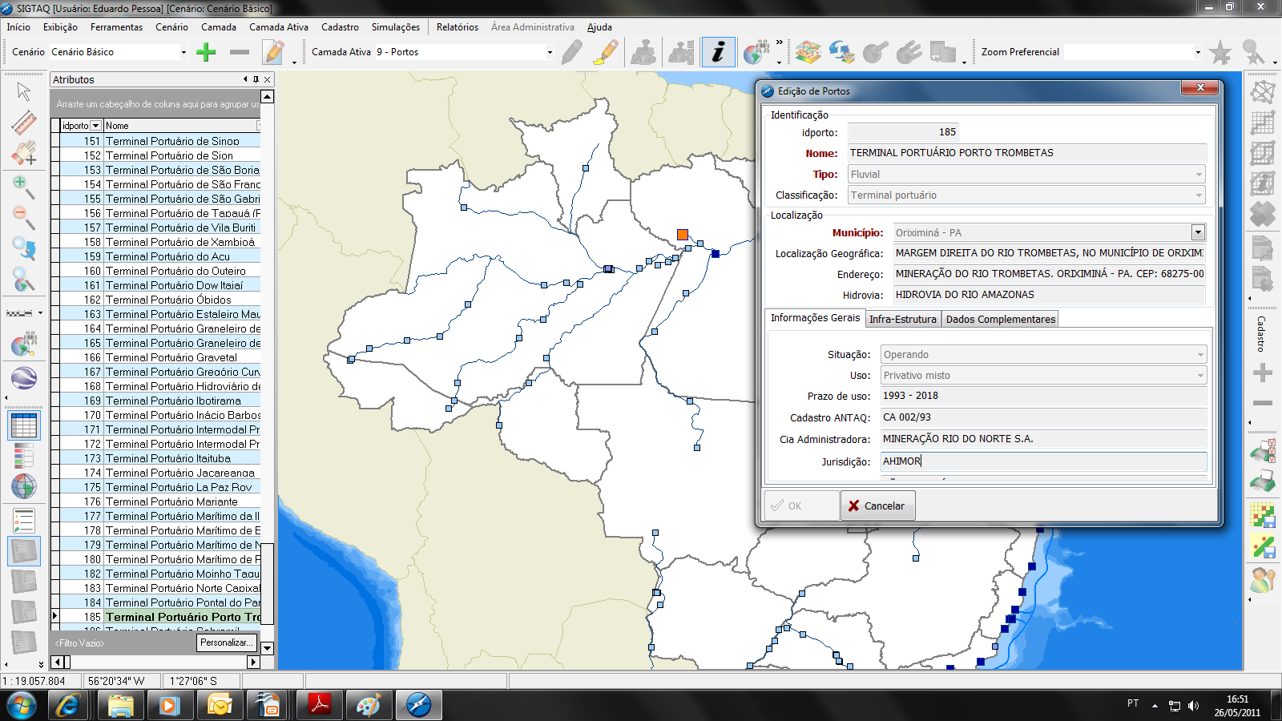Open the stacked map layers icon
The image size is (1282, 721).
[x=808, y=52]
